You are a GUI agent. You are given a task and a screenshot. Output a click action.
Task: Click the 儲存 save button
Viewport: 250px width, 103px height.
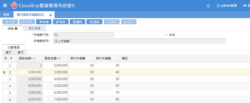point(112,22)
